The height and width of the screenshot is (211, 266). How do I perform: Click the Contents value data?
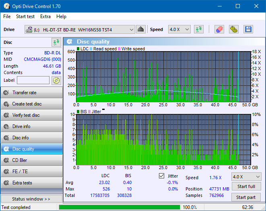click(x=56, y=72)
